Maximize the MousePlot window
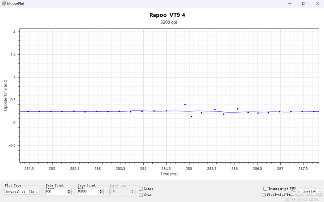Screen dimensions: 324x202 click(x=304, y=3)
